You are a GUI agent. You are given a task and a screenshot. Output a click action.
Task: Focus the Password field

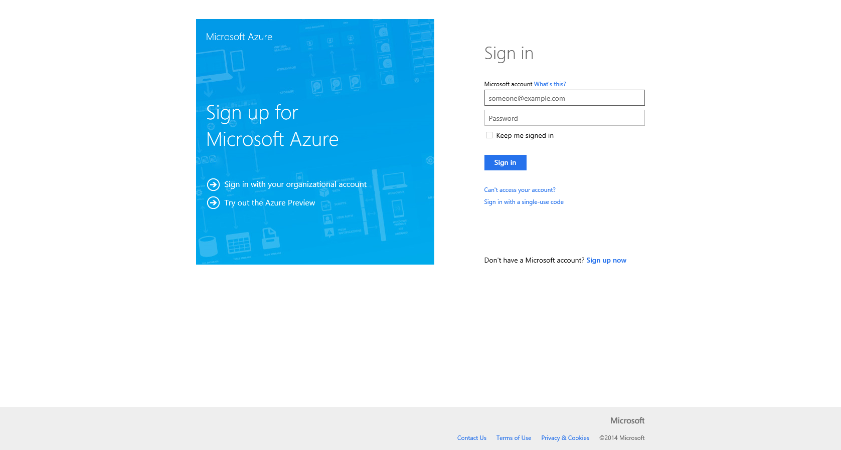(x=564, y=118)
